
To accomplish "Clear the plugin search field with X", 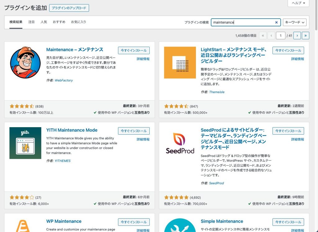I will pos(276,23).
